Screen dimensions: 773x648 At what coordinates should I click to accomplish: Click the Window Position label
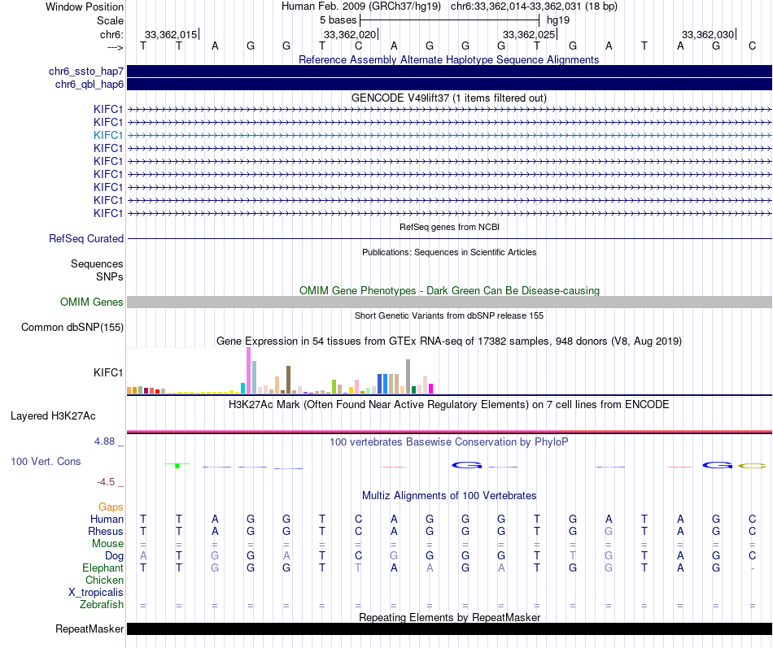tap(85, 7)
